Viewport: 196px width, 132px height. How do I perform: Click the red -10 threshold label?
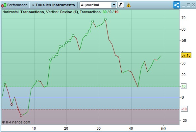[184, 109]
